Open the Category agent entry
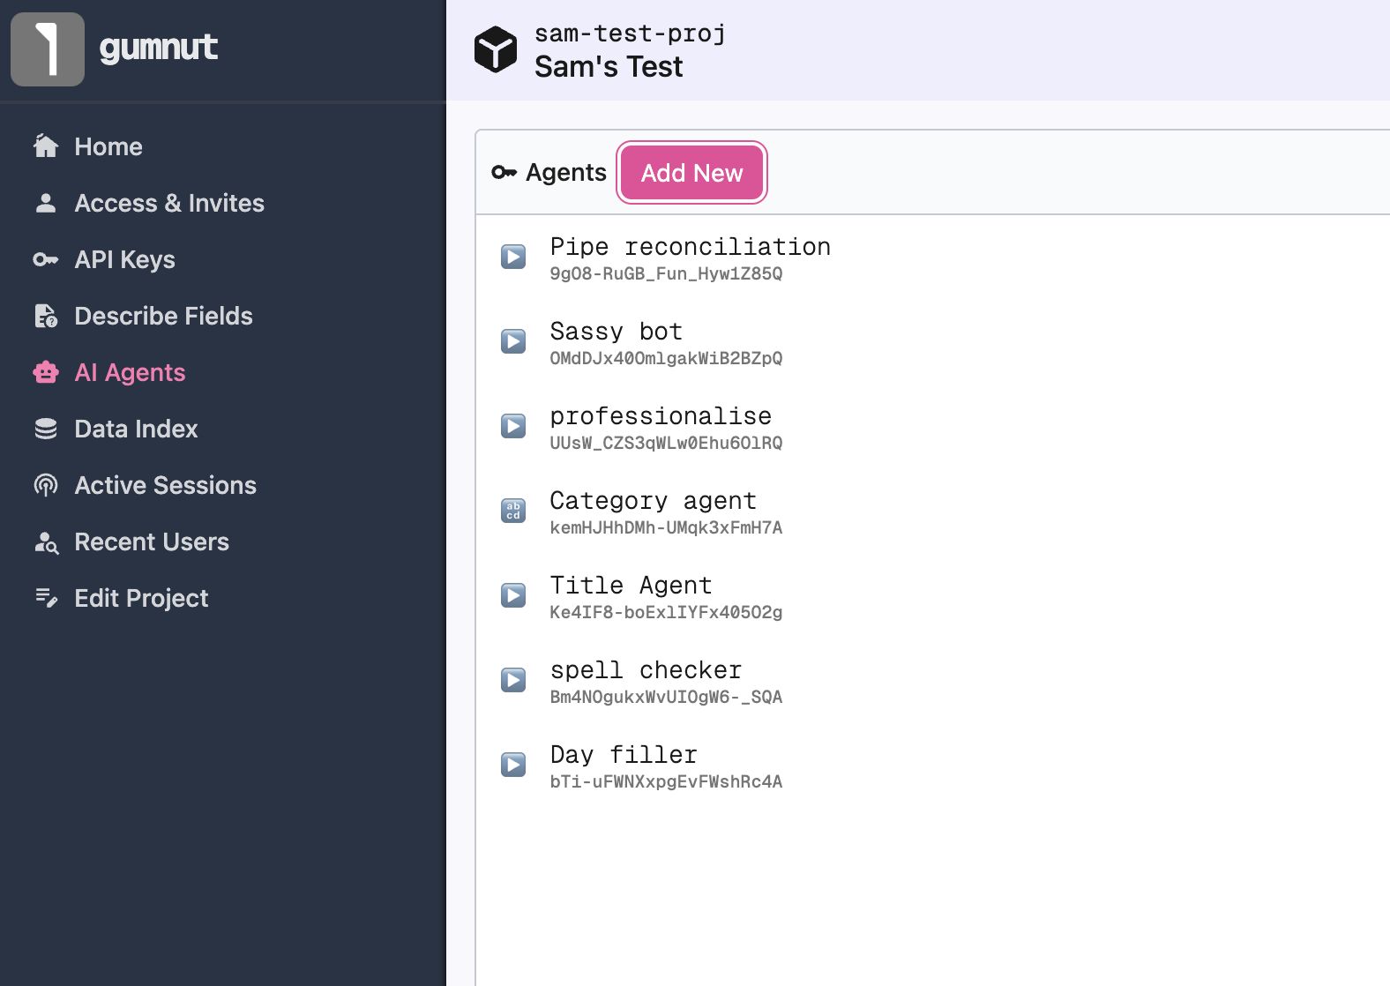The width and height of the screenshot is (1390, 986). (653, 500)
